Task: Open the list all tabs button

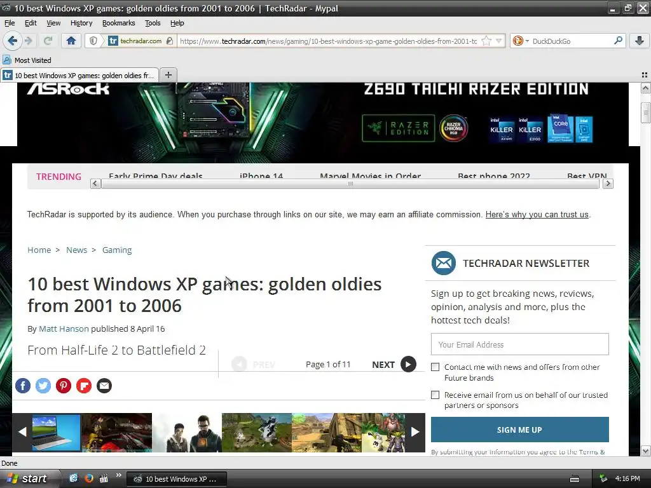Action: pyautogui.click(x=645, y=75)
